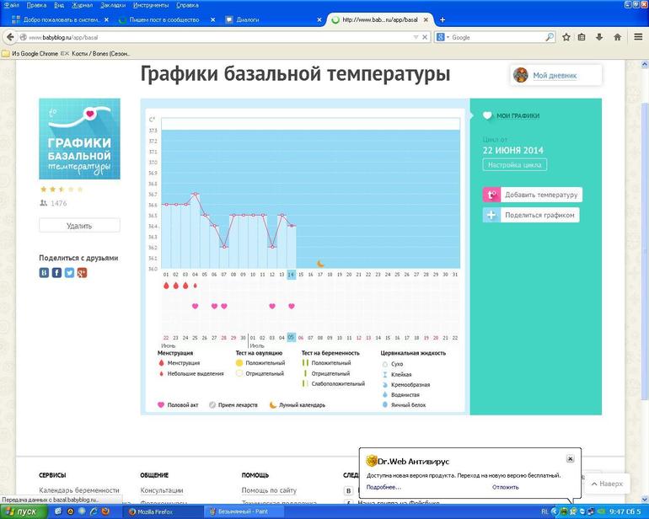Open the Кости / Bones bookmark

[x=95, y=53]
